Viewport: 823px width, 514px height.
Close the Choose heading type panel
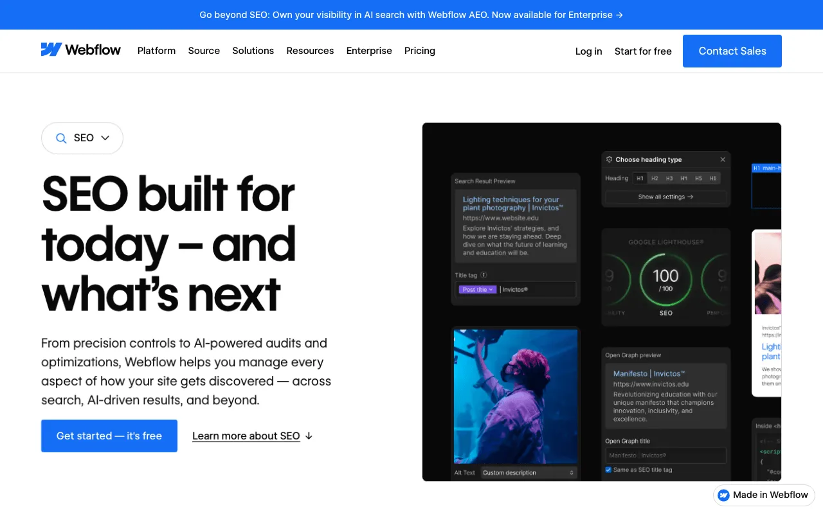point(723,159)
